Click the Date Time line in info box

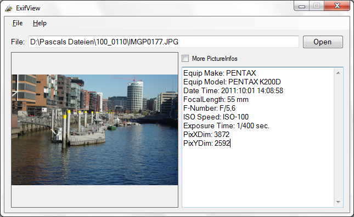pyautogui.click(x=233, y=90)
